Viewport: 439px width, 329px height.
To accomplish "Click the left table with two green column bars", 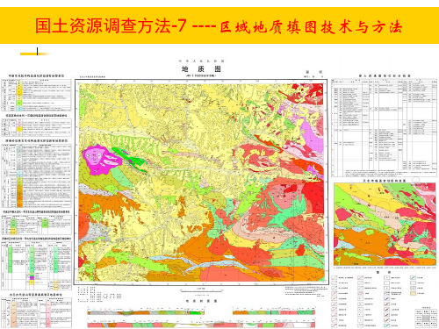I will click(x=37, y=225).
